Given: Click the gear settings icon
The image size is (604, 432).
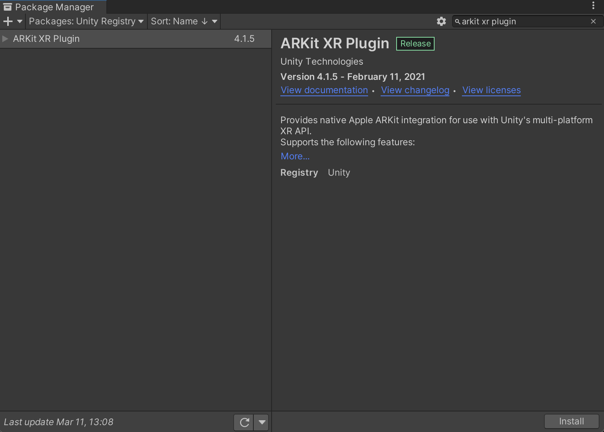Looking at the screenshot, I should coord(441,21).
